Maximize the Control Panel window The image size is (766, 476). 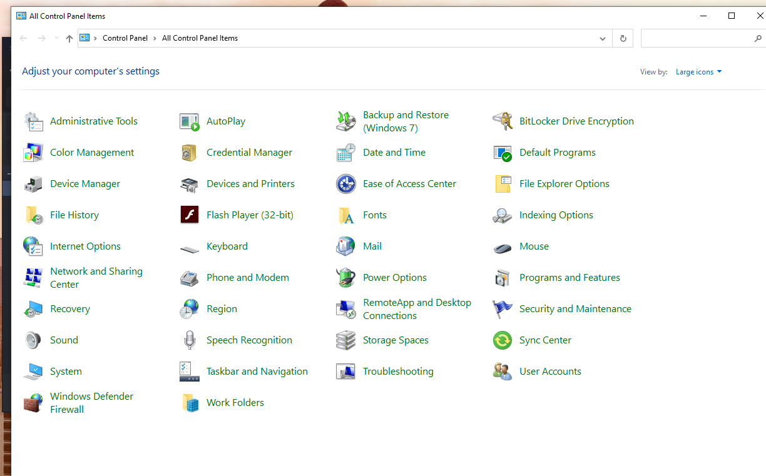732,16
